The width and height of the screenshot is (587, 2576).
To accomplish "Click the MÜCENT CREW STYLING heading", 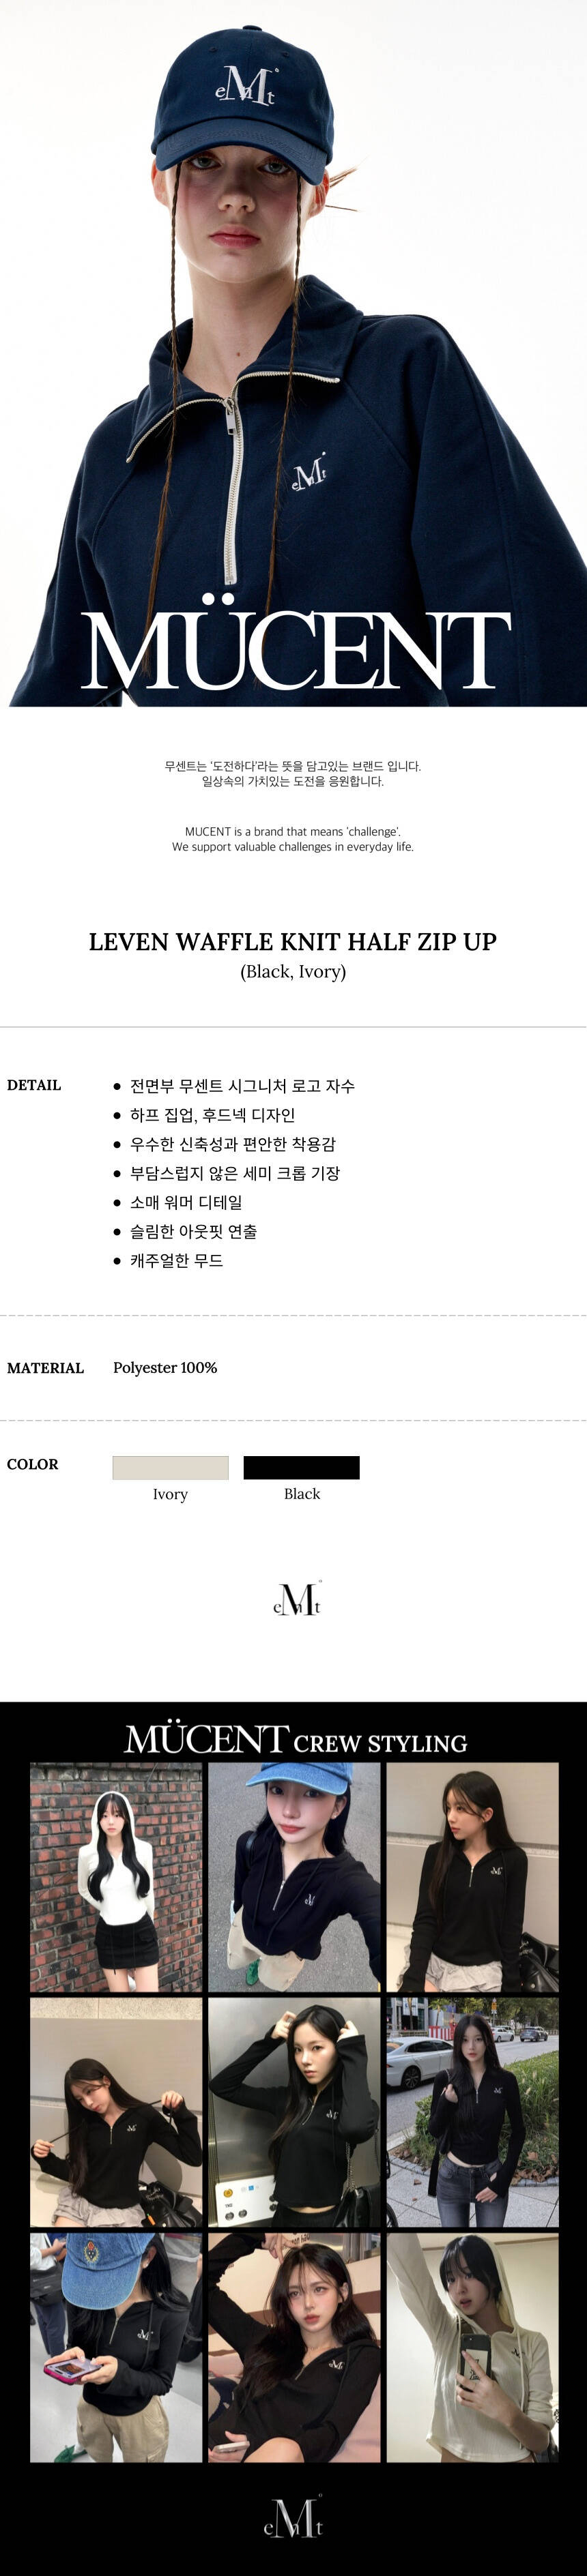I will [295, 1741].
